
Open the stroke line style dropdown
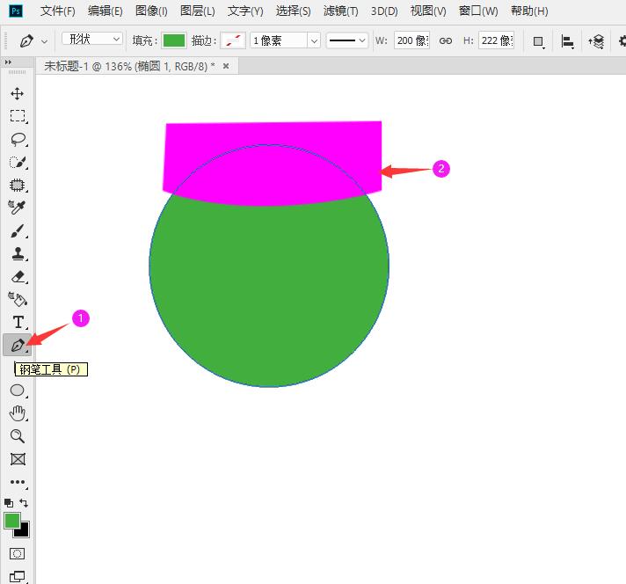click(x=347, y=40)
